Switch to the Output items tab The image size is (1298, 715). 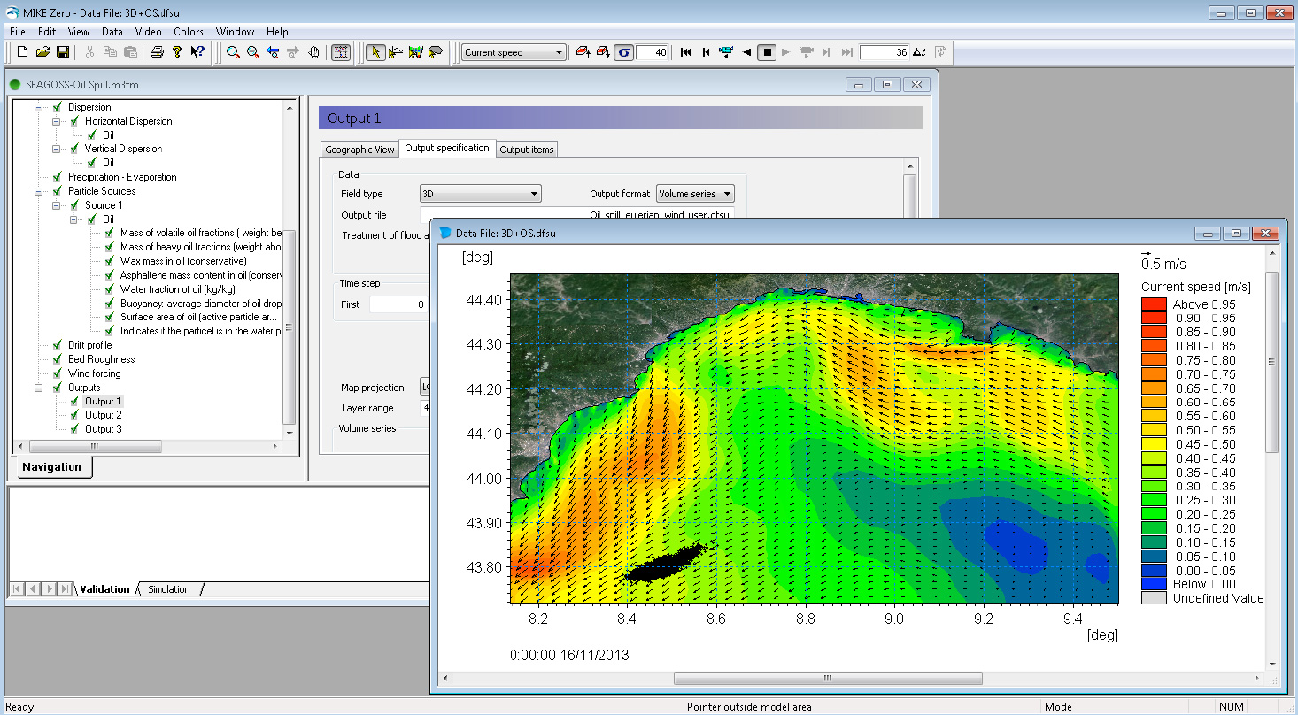click(x=527, y=150)
